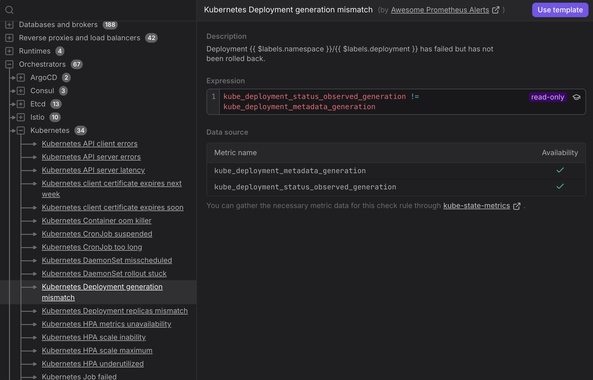Select Kubernetes client certificate expires soon

click(113, 207)
